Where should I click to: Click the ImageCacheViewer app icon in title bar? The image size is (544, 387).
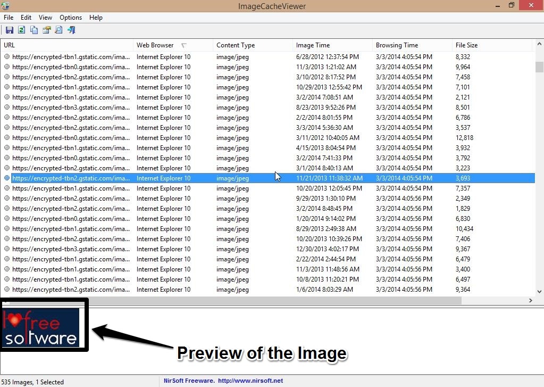pyautogui.click(x=5, y=5)
